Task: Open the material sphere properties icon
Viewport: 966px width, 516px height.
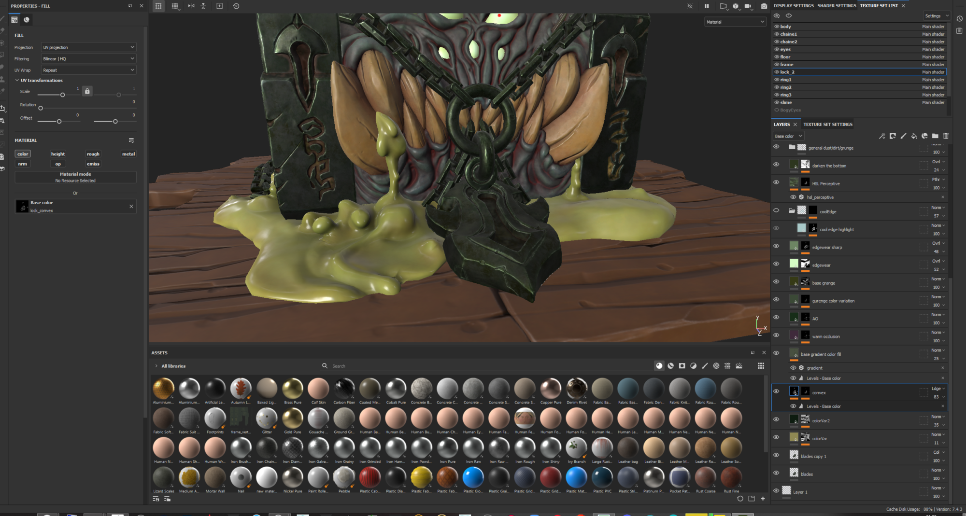Action: click(27, 20)
